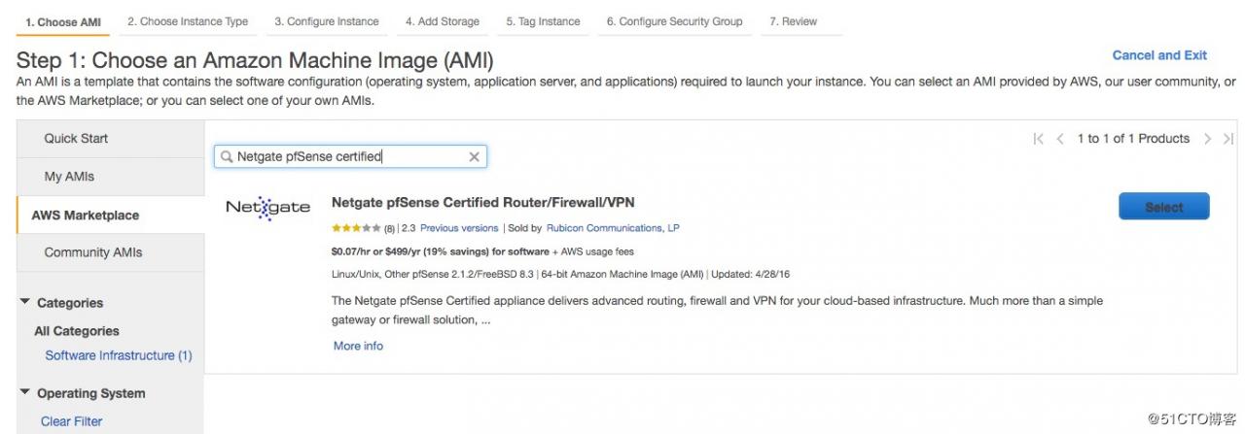Click the Netgate logo thumbnail

267,207
